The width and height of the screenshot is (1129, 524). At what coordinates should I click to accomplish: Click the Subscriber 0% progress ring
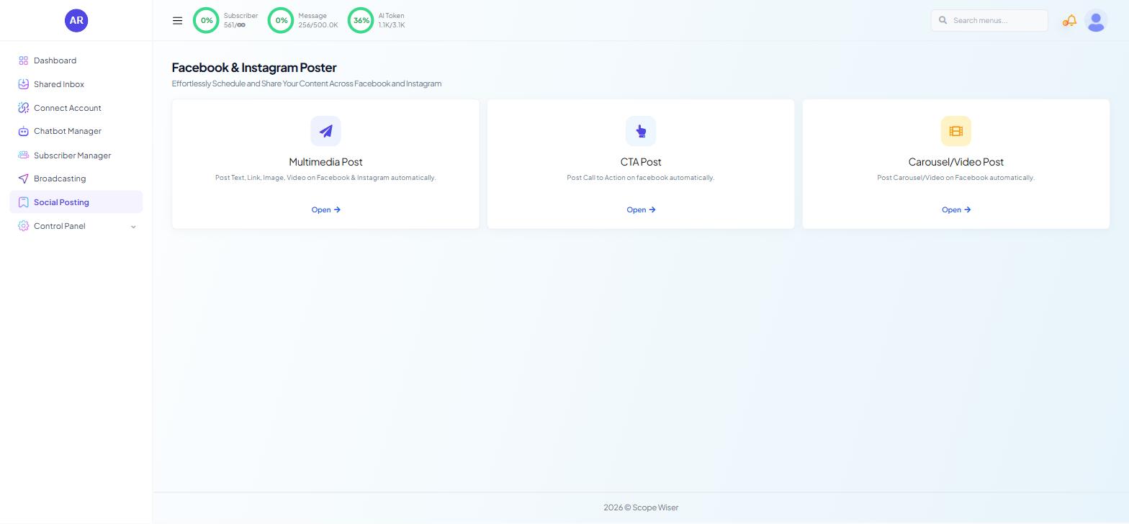[207, 20]
